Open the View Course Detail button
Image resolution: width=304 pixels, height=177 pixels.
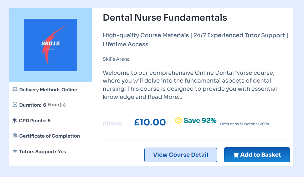(180, 155)
